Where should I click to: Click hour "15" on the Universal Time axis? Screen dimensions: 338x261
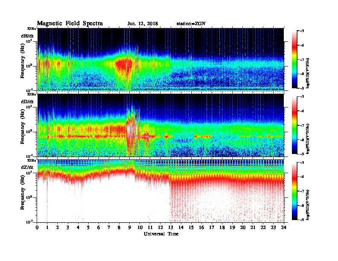[191, 227]
